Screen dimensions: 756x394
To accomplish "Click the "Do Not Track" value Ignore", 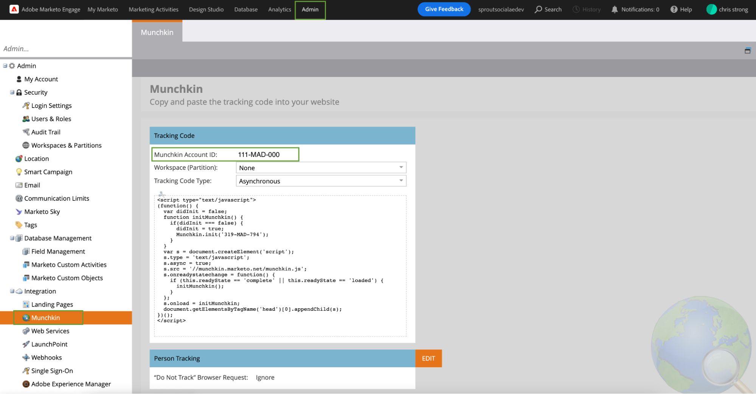I will pyautogui.click(x=265, y=377).
